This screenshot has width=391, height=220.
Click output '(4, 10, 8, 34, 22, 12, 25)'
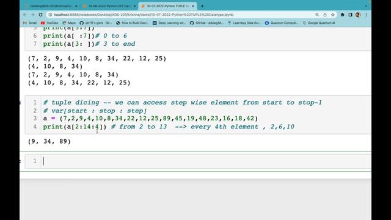(x=79, y=83)
